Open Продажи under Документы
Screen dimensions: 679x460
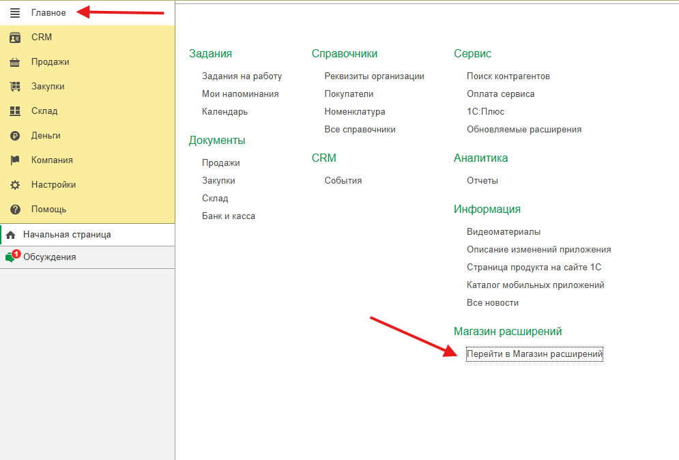221,163
